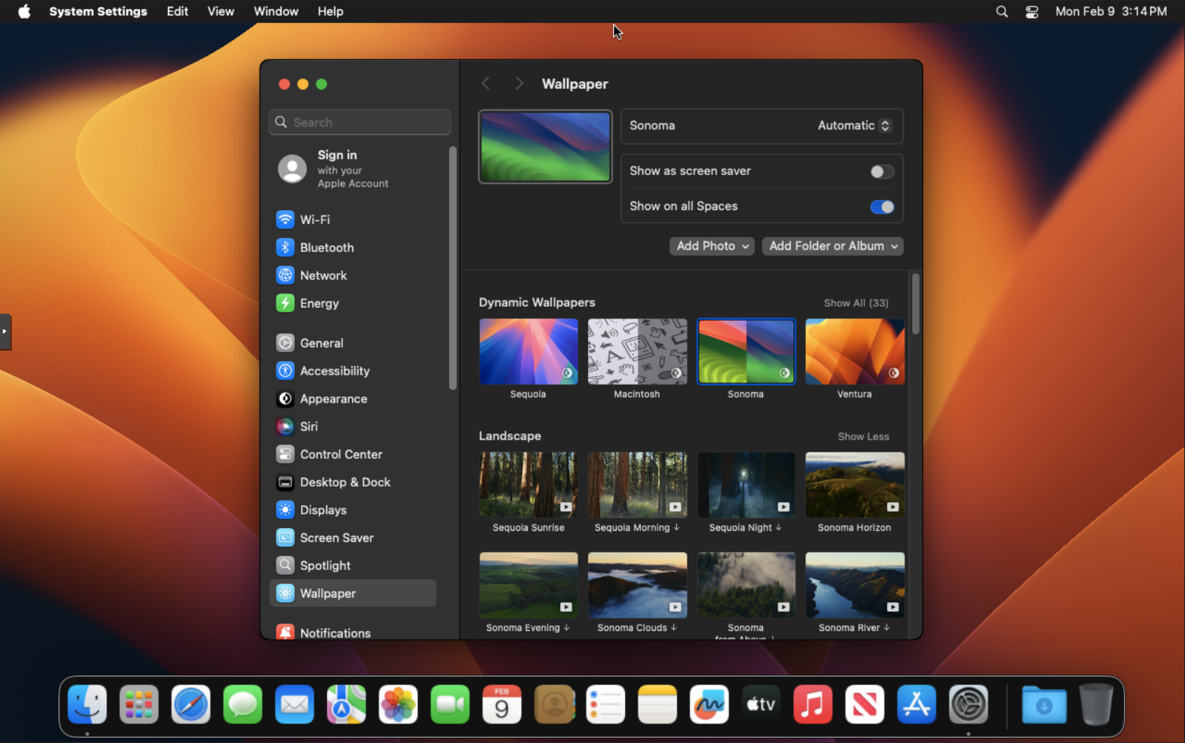
Task: Select the Sequoia dynamic wallpaper
Action: (528, 352)
